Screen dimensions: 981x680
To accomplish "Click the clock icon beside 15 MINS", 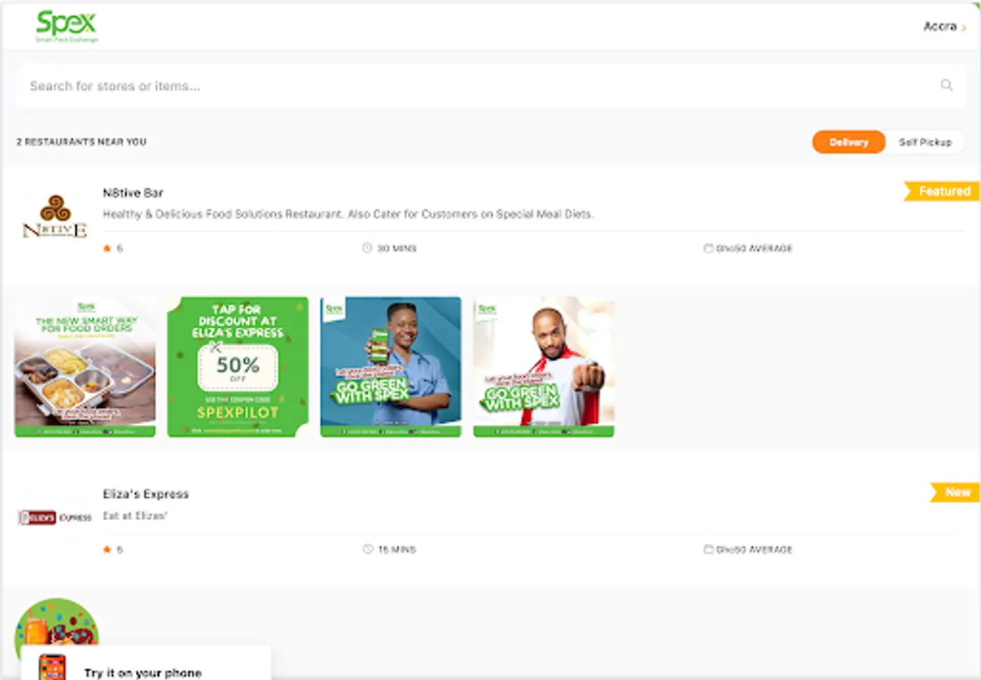I will pos(367,549).
